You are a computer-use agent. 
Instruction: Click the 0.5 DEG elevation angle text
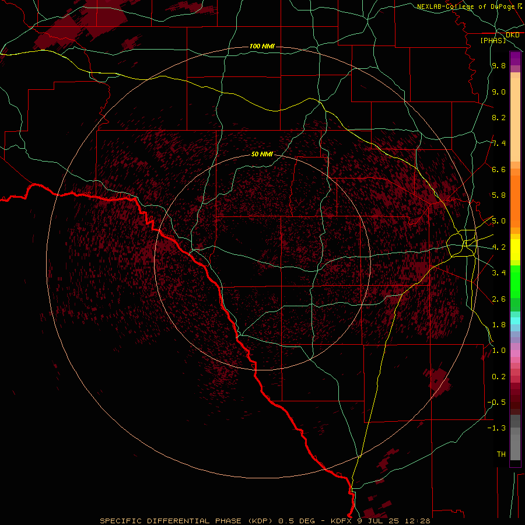pos(297,521)
